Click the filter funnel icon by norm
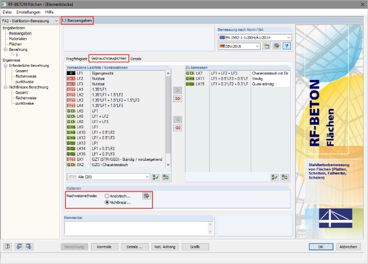This screenshot has width=368, height=264. point(287,46)
